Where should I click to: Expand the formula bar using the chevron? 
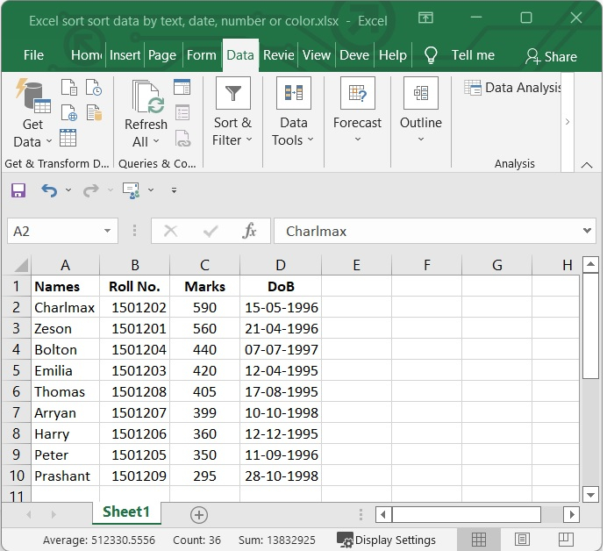point(588,231)
